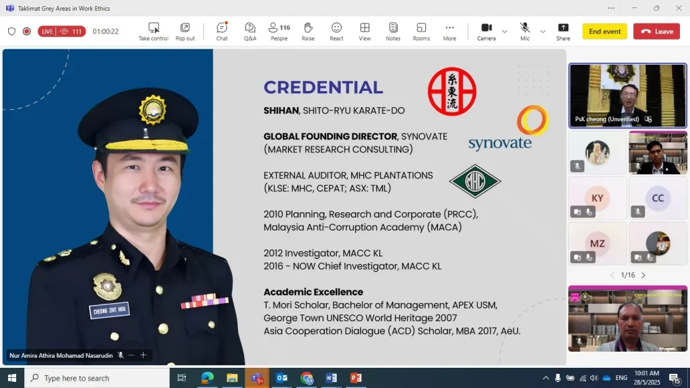
Task: Click Take control of shared content
Action: tap(154, 31)
